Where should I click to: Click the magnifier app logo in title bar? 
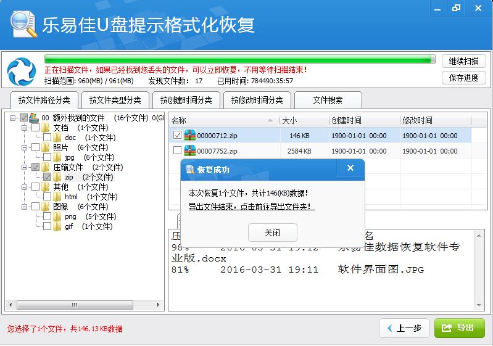tap(23, 24)
